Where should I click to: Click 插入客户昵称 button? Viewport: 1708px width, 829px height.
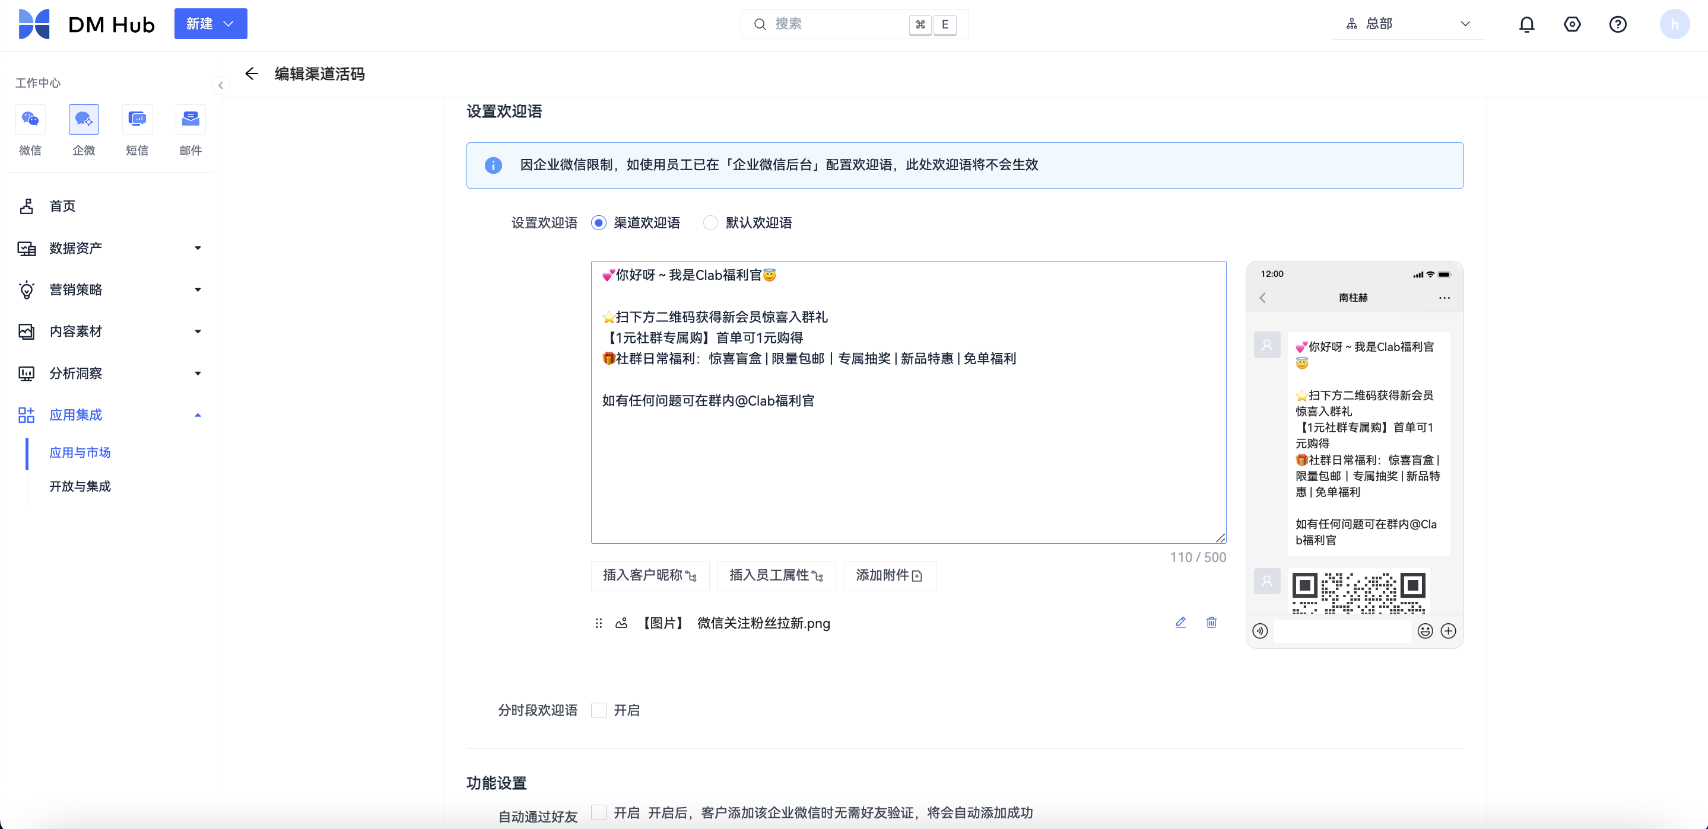click(x=650, y=575)
